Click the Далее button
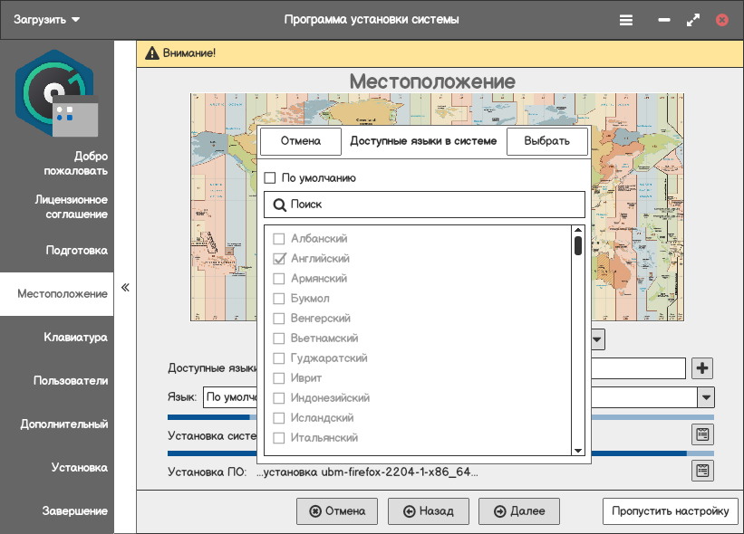The width and height of the screenshot is (744, 534). 519,511
